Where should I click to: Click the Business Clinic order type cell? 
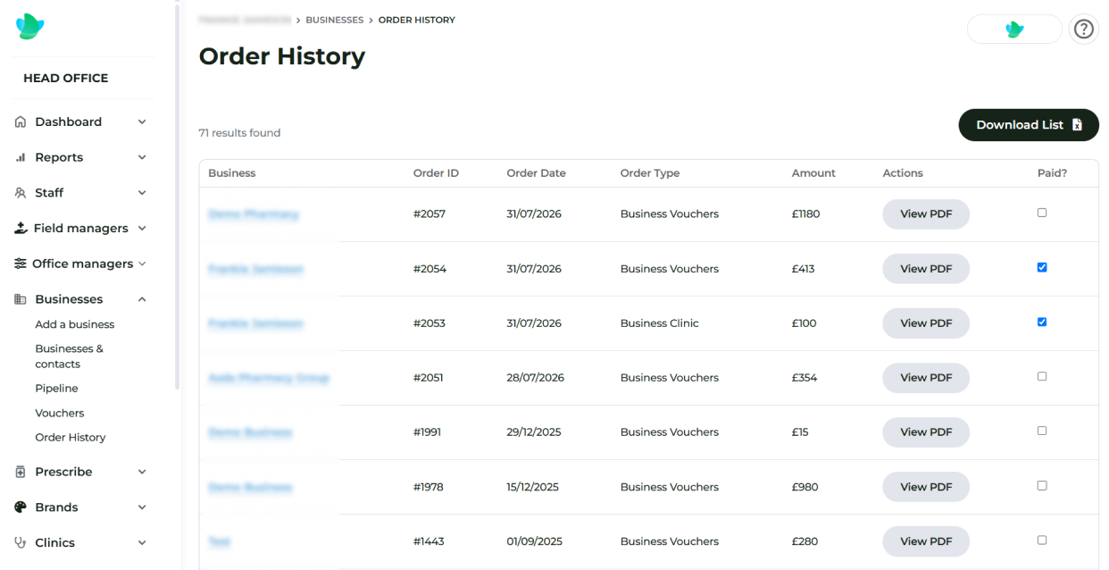[660, 323]
